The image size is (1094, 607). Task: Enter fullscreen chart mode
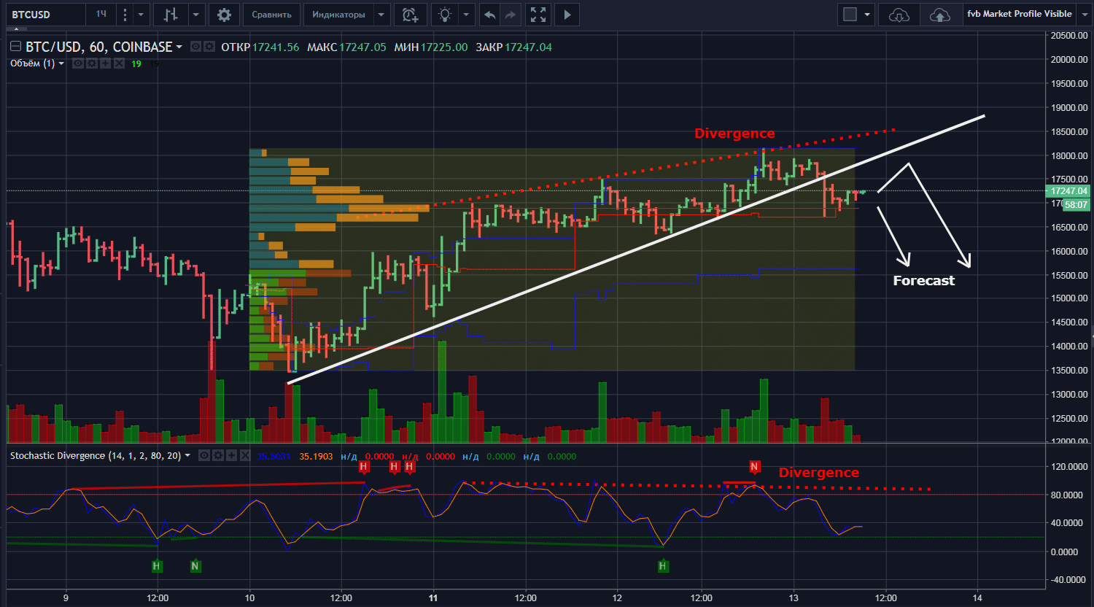(538, 14)
